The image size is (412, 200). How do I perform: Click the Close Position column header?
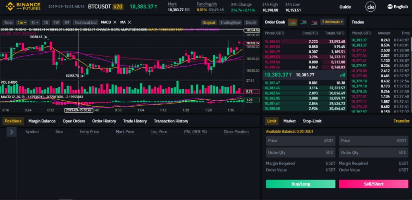[236, 132]
